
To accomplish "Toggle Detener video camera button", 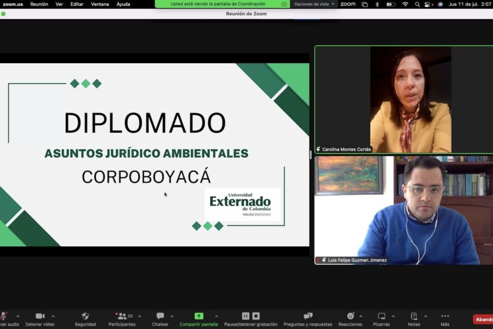I will click(40, 316).
